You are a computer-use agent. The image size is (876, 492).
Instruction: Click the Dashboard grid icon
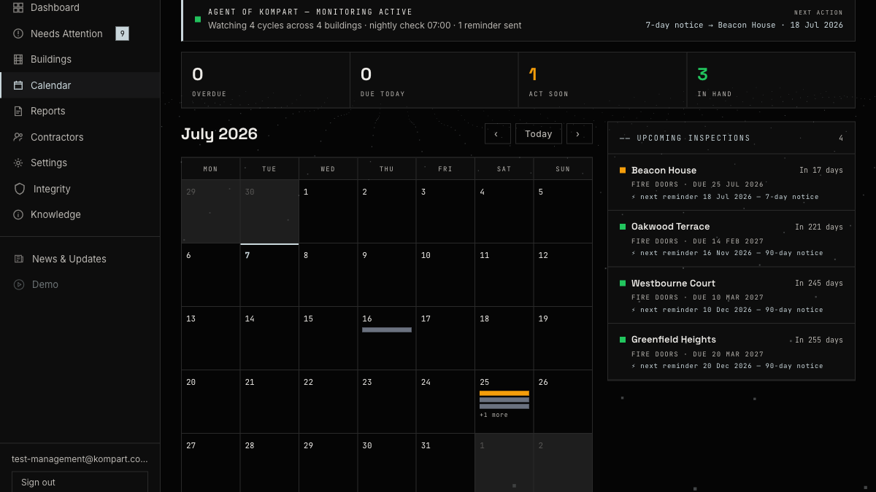[x=18, y=7]
